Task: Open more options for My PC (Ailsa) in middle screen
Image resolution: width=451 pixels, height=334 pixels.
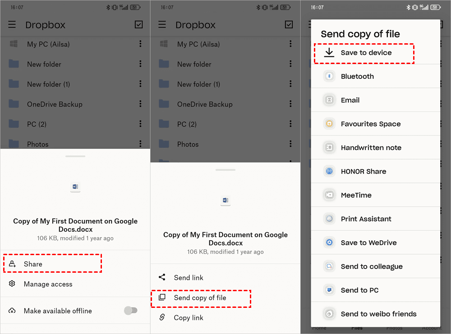Action: 290,44
